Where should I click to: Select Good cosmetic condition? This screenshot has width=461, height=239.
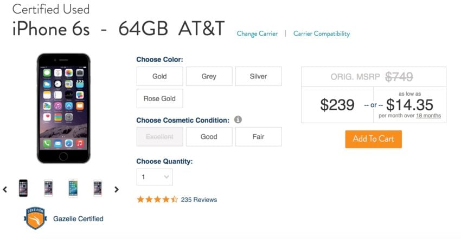(209, 137)
